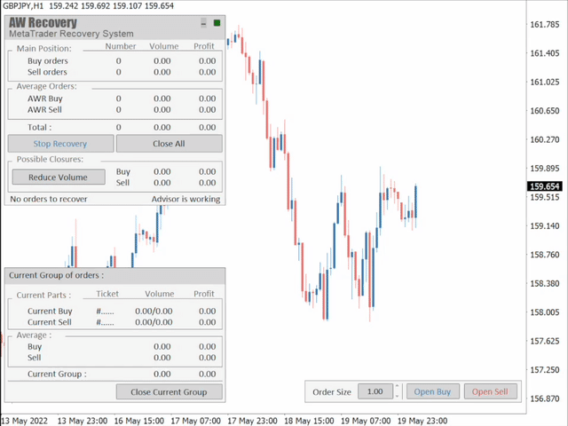This screenshot has height=426, width=568.
Task: Minimize the AW Recovery panel
Action: coord(204,23)
